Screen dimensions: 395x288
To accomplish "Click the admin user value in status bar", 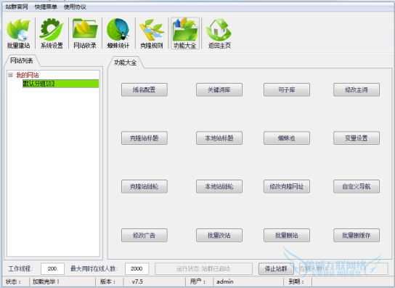I will 225,281.
